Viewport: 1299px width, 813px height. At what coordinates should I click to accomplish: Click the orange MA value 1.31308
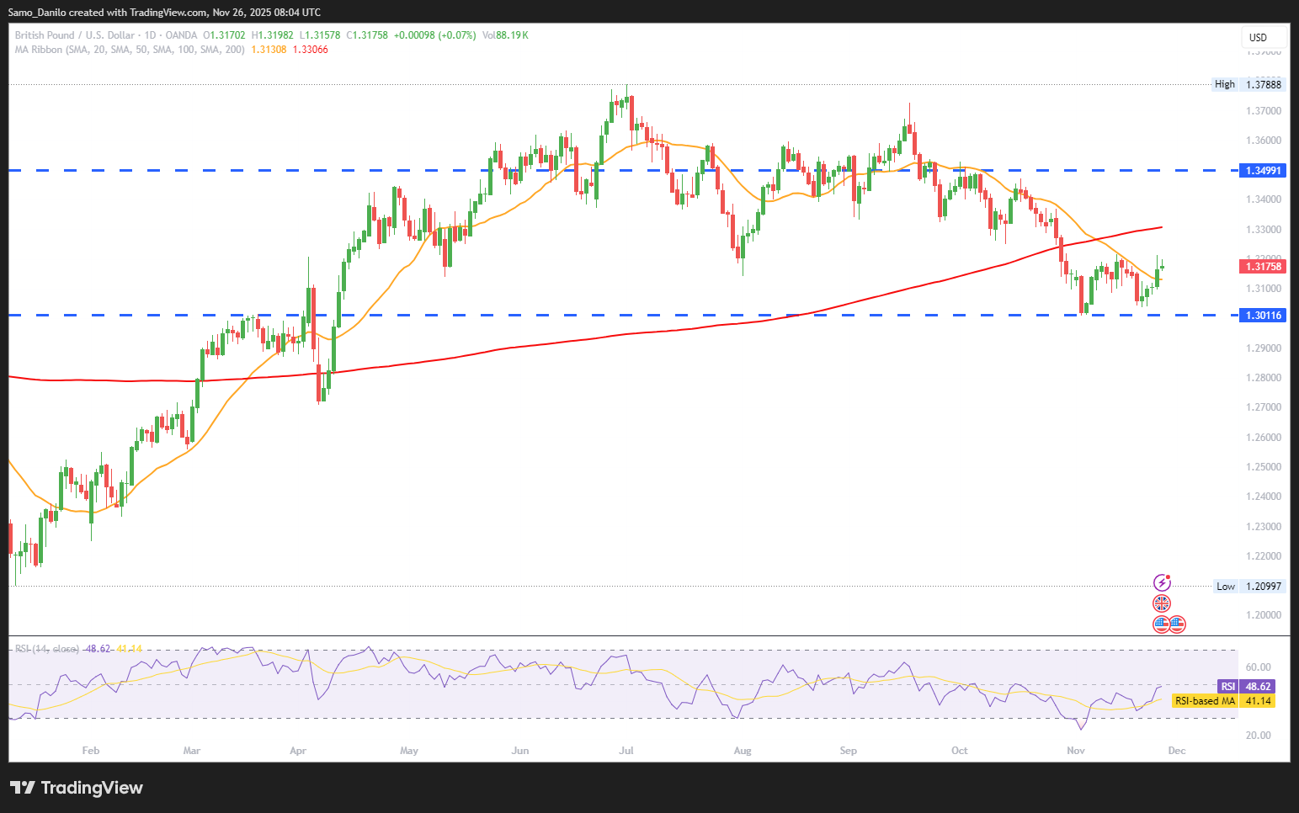pyautogui.click(x=269, y=50)
